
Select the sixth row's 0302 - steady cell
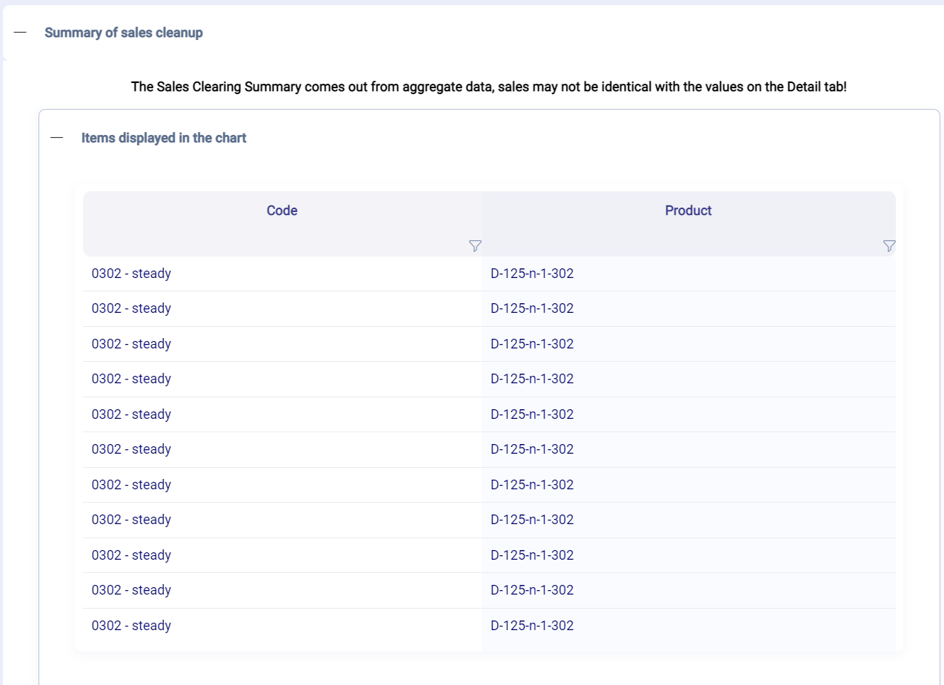tap(131, 449)
